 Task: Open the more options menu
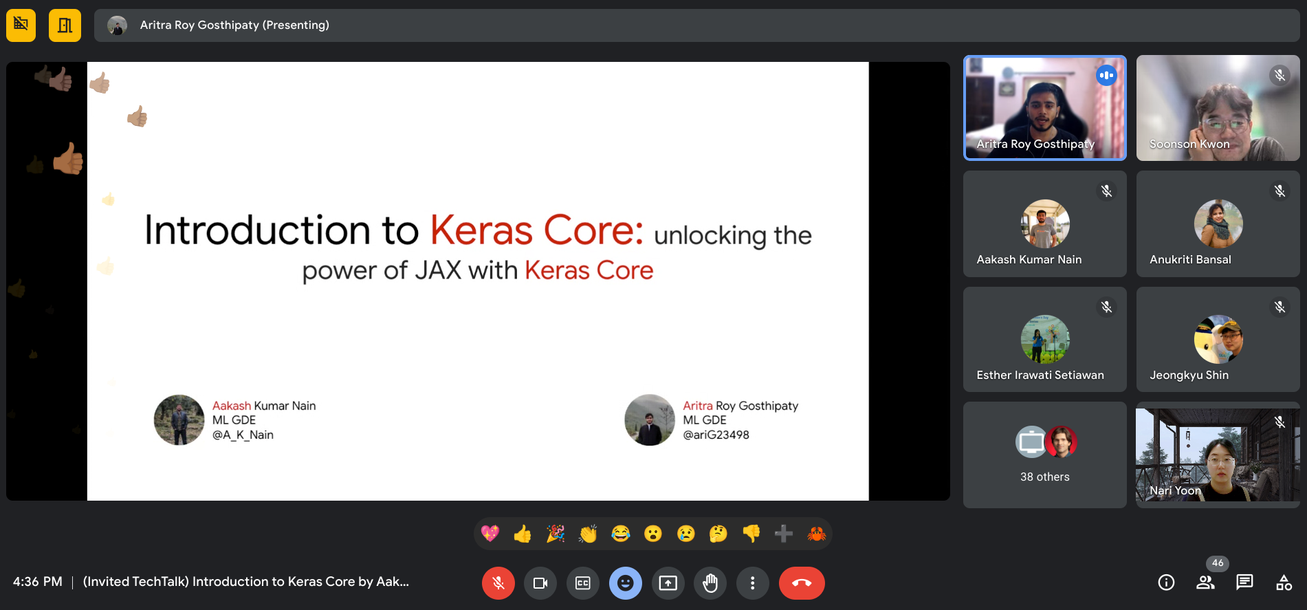tap(753, 583)
